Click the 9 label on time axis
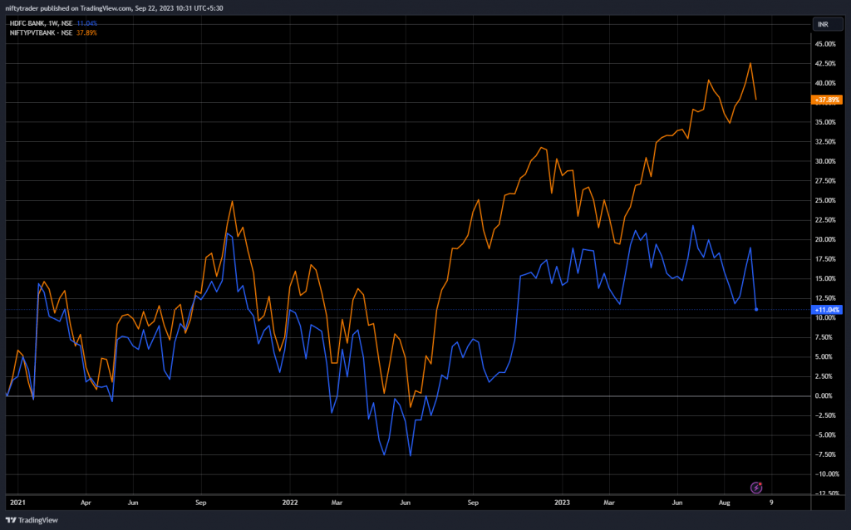 [771, 503]
